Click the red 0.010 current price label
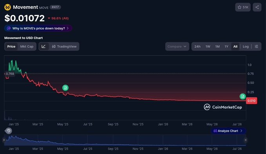The height and width of the screenshot is (154, 266). pos(252,101)
